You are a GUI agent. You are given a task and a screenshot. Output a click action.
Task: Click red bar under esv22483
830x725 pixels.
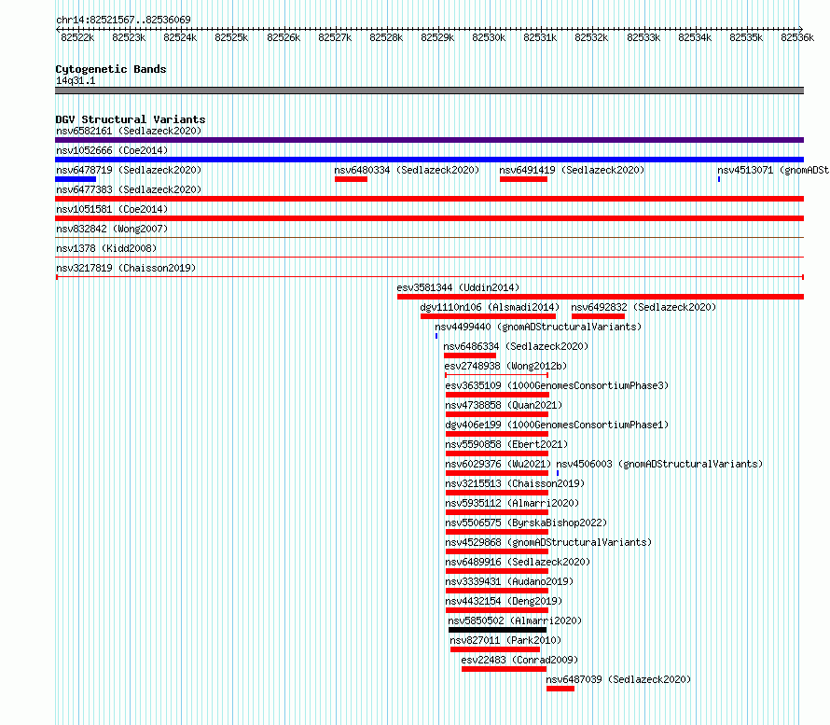click(504, 669)
